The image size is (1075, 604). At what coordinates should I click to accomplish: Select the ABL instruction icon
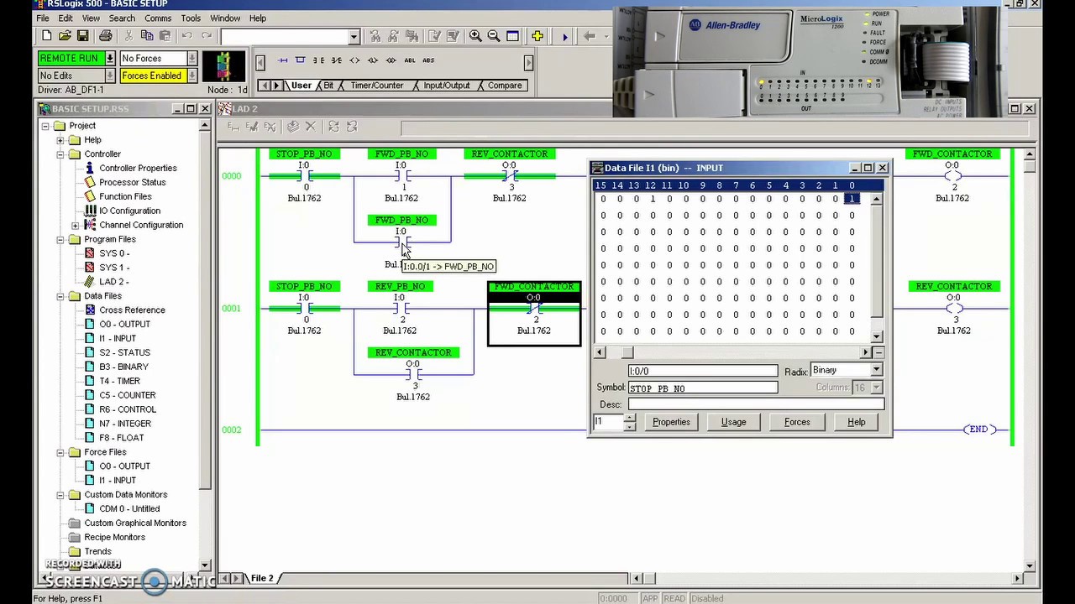410,60
